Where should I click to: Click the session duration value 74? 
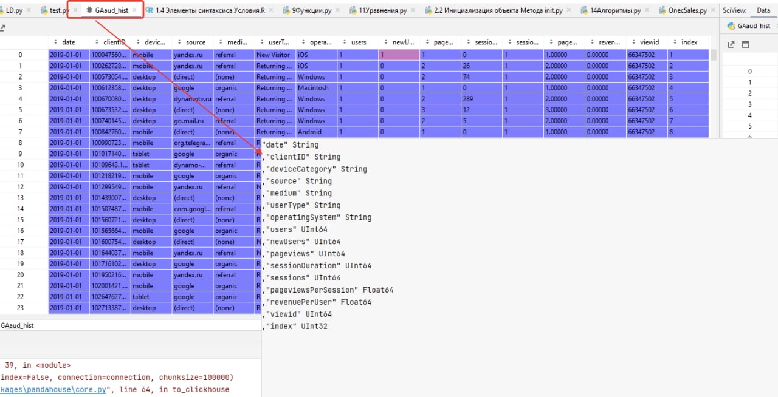(x=482, y=77)
